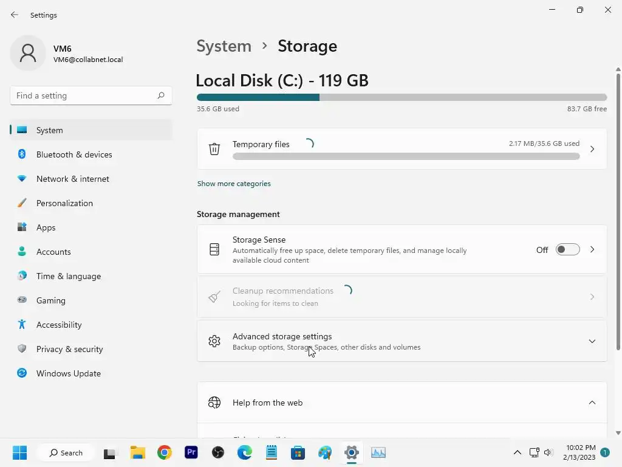Go to Privacy & security settings

(69, 349)
